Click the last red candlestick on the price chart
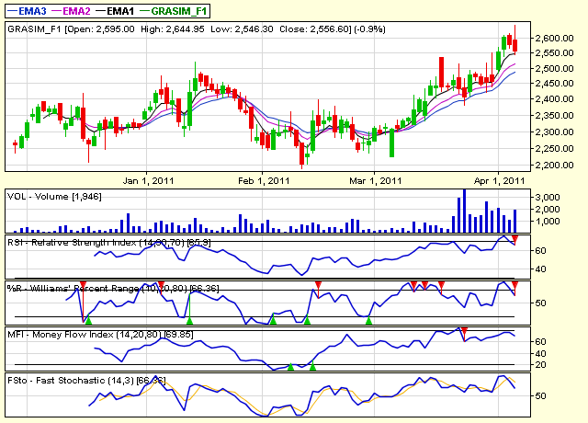Image resolution: width=588 pixels, height=423 pixels. (x=515, y=45)
